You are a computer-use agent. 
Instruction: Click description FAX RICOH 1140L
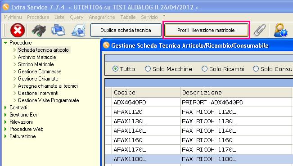pos(236,131)
